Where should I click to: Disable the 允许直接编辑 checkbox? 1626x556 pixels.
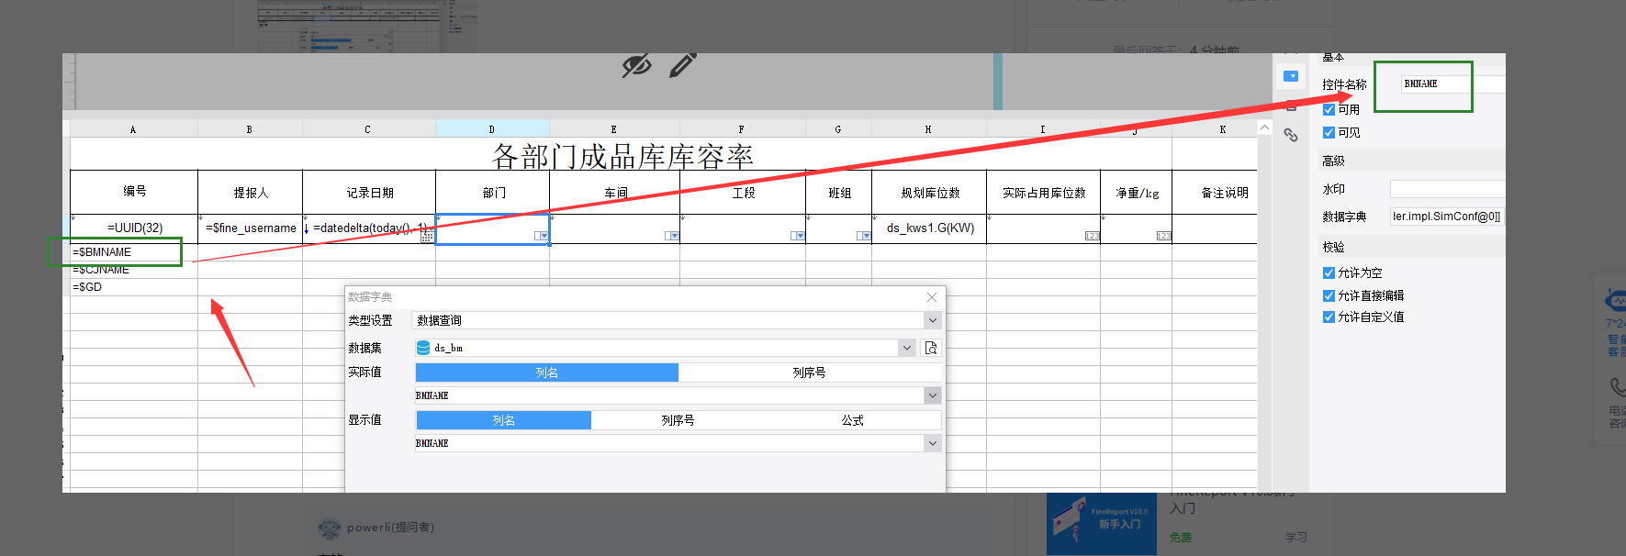pyautogui.click(x=1329, y=295)
